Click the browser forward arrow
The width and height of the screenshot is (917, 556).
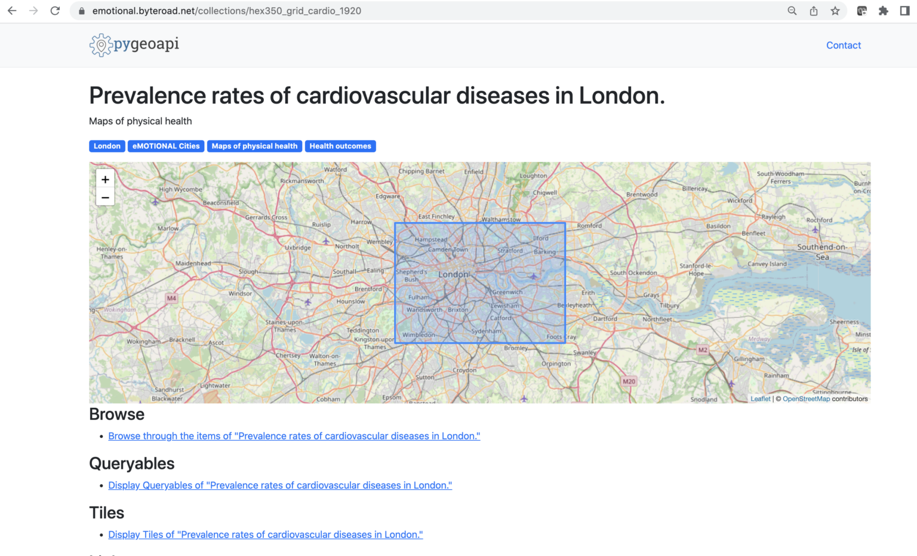[x=33, y=11]
